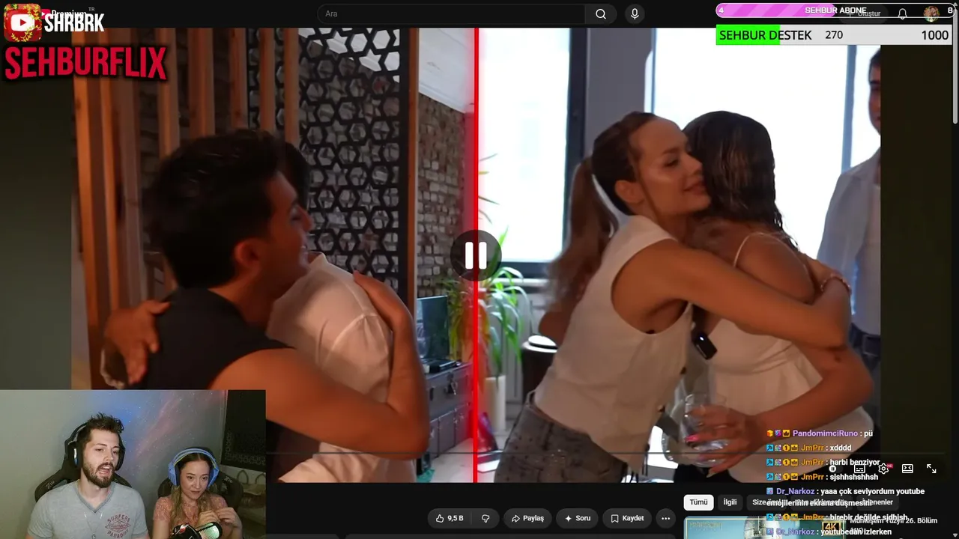Click the pause indicator in the video center
The width and height of the screenshot is (959, 539).
(476, 255)
